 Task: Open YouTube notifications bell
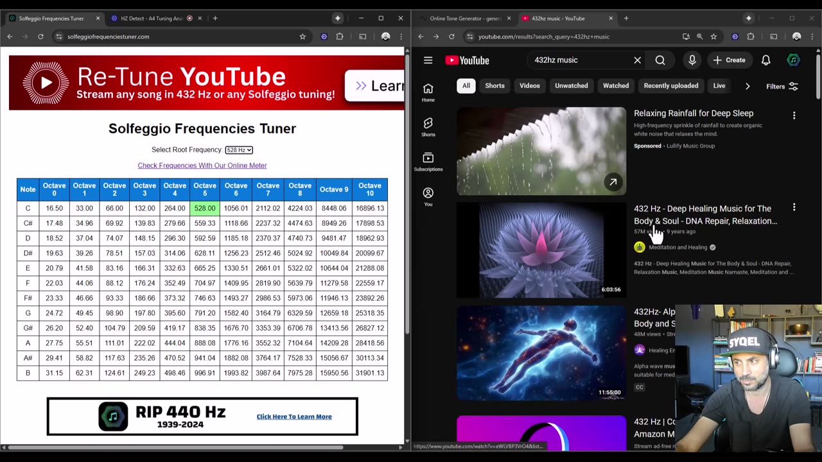[x=765, y=60]
